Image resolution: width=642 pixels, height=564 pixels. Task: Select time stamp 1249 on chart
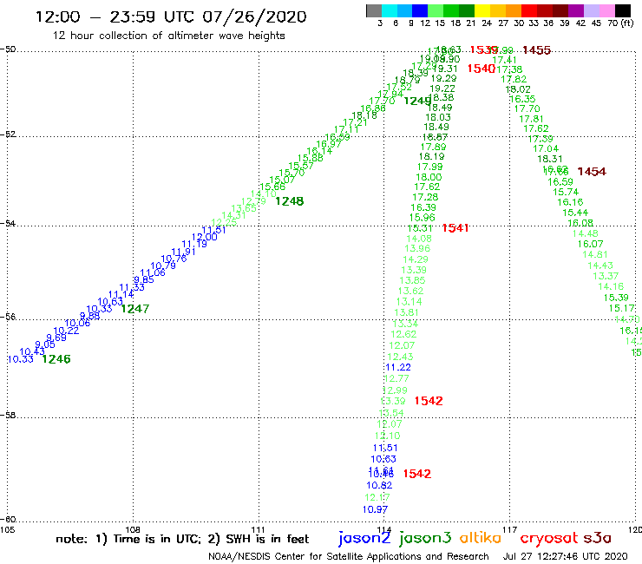417,101
